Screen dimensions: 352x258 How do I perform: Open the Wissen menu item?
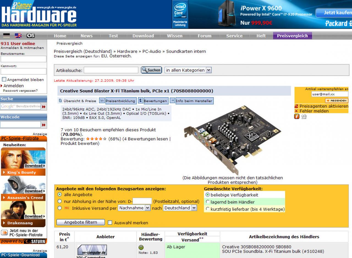click(x=175, y=36)
